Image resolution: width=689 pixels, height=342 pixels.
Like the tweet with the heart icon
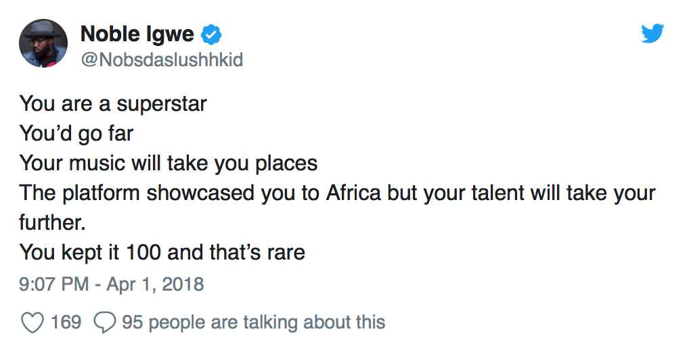click(32, 322)
